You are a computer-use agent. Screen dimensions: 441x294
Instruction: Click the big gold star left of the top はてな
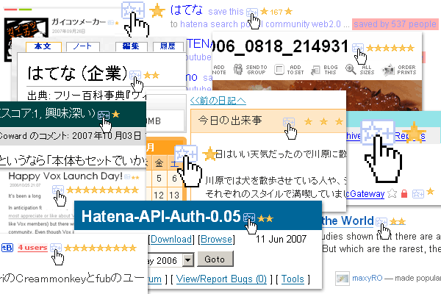click(157, 11)
